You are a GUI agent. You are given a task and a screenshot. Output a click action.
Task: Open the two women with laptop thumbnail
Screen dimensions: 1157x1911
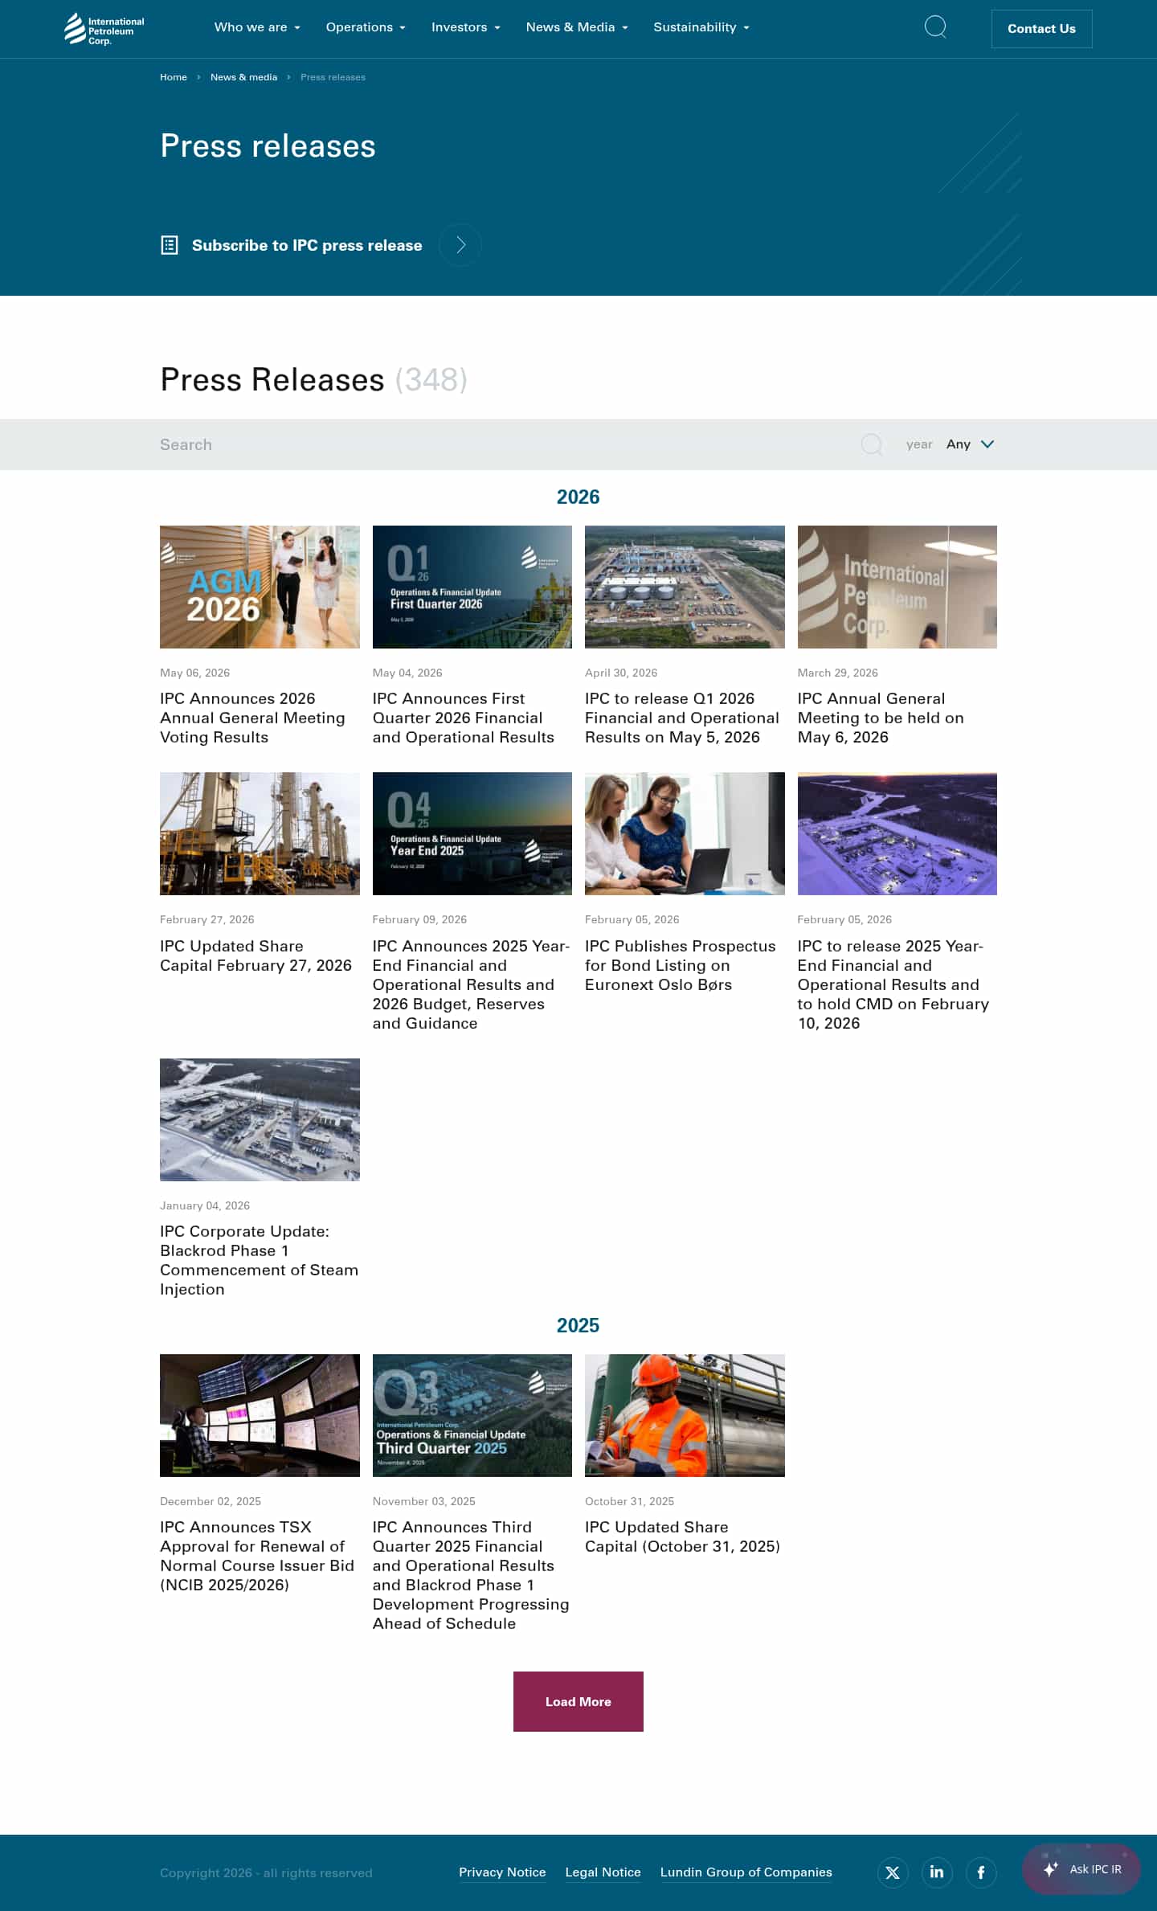pos(685,833)
